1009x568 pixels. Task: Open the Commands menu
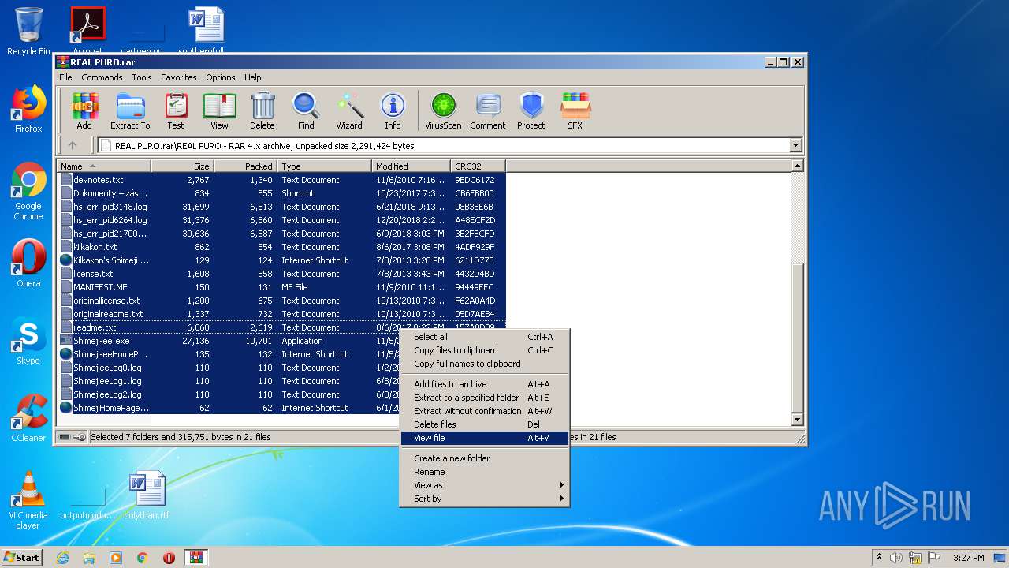point(102,77)
